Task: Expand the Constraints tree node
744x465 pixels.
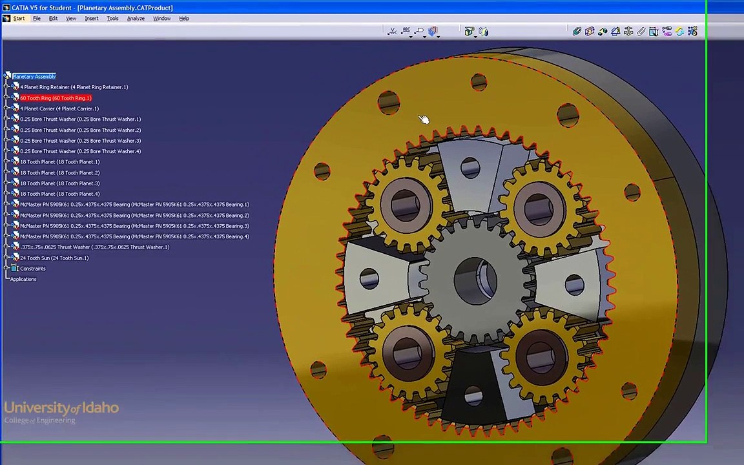Action: coord(6,268)
